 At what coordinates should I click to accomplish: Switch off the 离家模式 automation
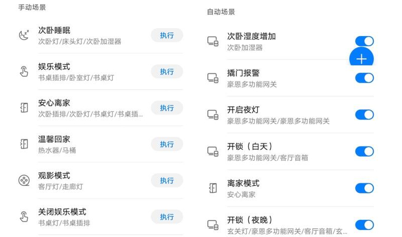pos(364,188)
